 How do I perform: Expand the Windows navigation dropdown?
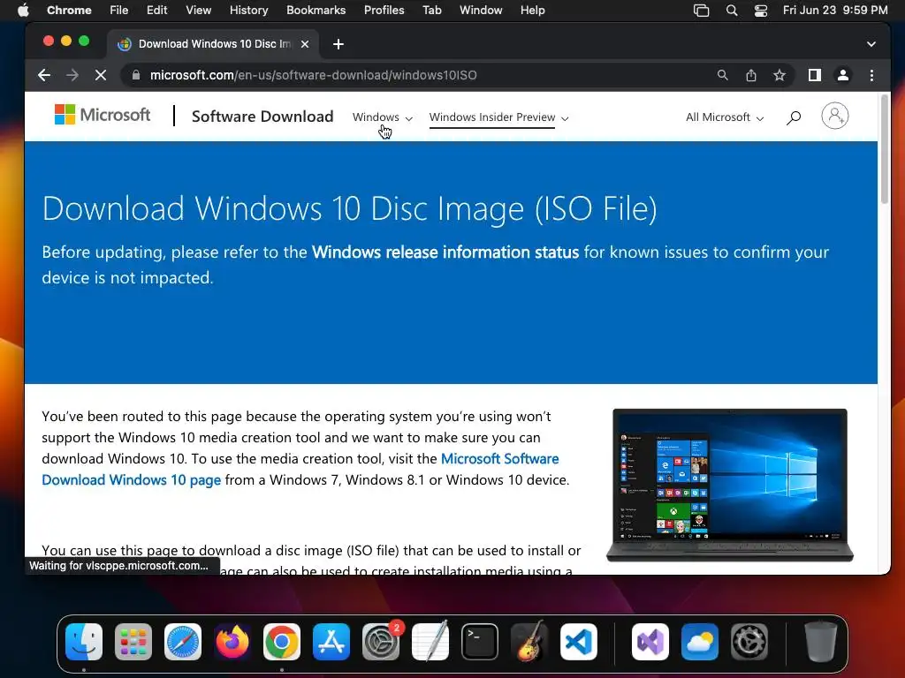(x=382, y=117)
